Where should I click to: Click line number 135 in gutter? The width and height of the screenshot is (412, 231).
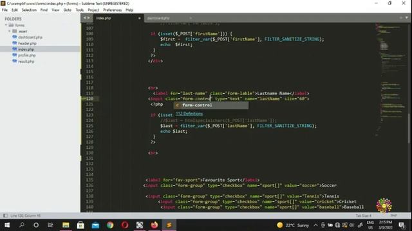[89, 180]
